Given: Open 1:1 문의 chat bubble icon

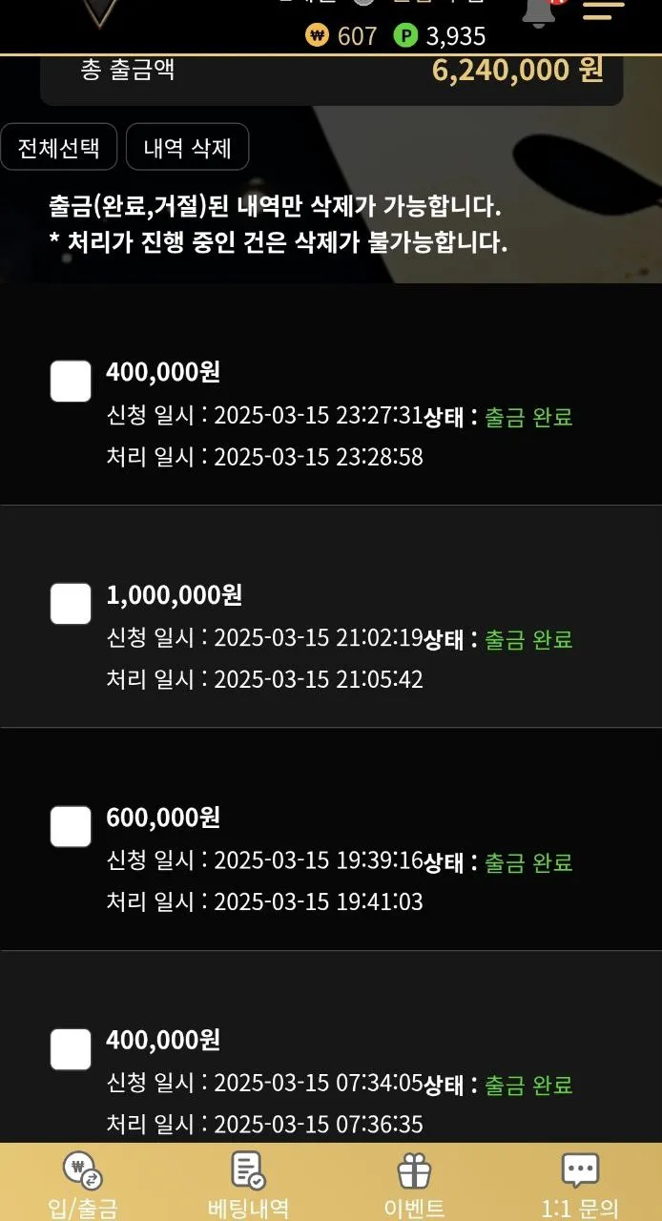Looking at the screenshot, I should pos(580,1169).
